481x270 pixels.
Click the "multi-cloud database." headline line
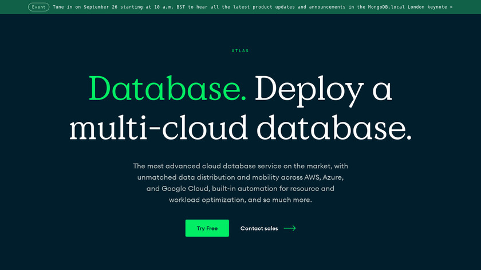point(240,128)
